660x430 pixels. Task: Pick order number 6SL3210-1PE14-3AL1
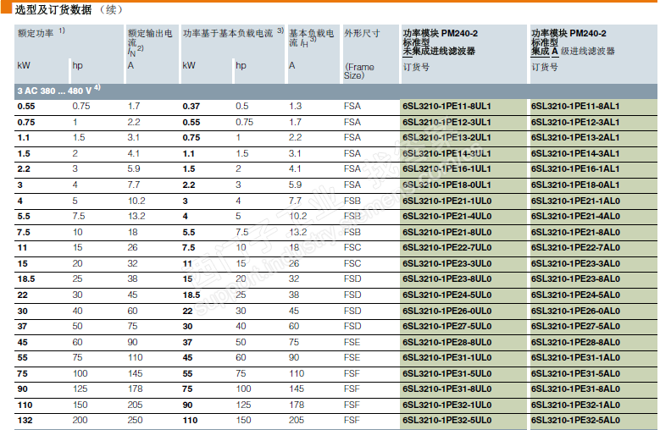575,154
